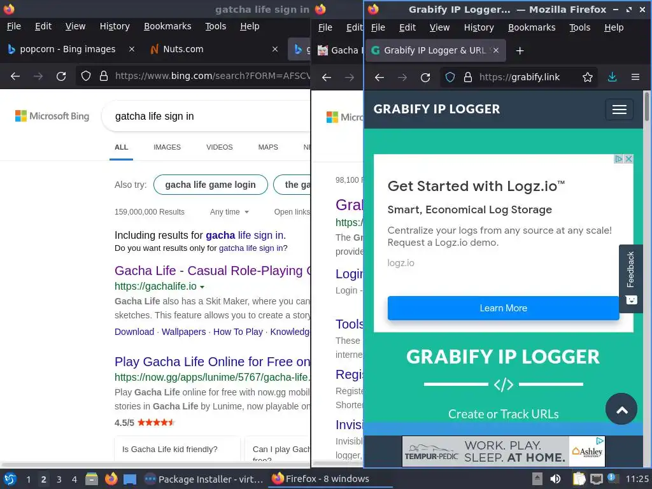Toggle Grabify site navigation hamburger menu
Image resolution: width=652 pixels, height=489 pixels.
point(619,110)
